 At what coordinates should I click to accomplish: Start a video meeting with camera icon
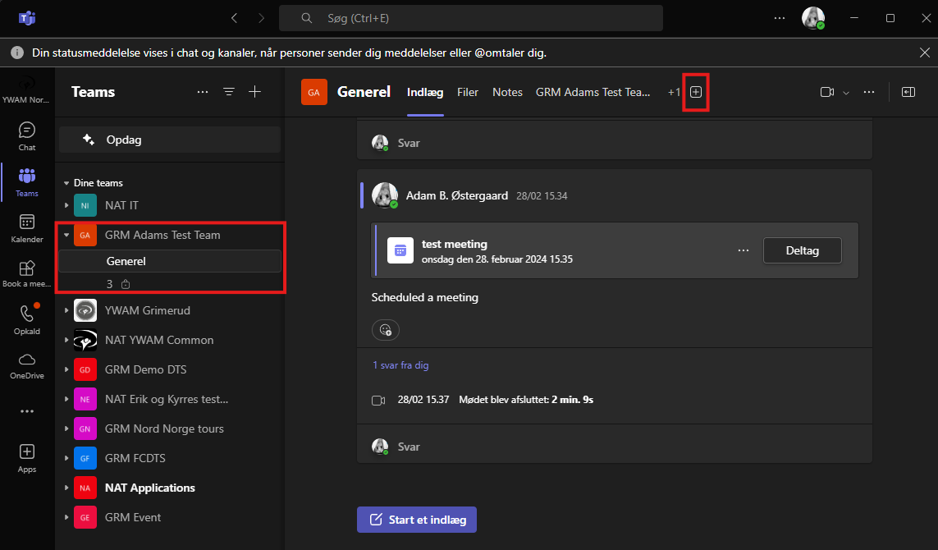(x=826, y=92)
